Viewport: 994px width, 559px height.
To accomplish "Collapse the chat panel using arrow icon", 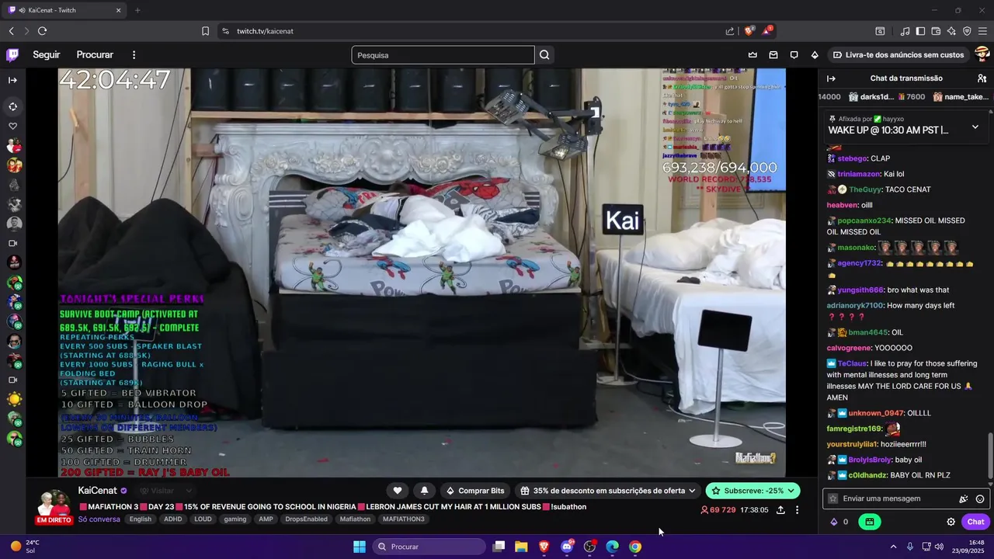I will (831, 78).
